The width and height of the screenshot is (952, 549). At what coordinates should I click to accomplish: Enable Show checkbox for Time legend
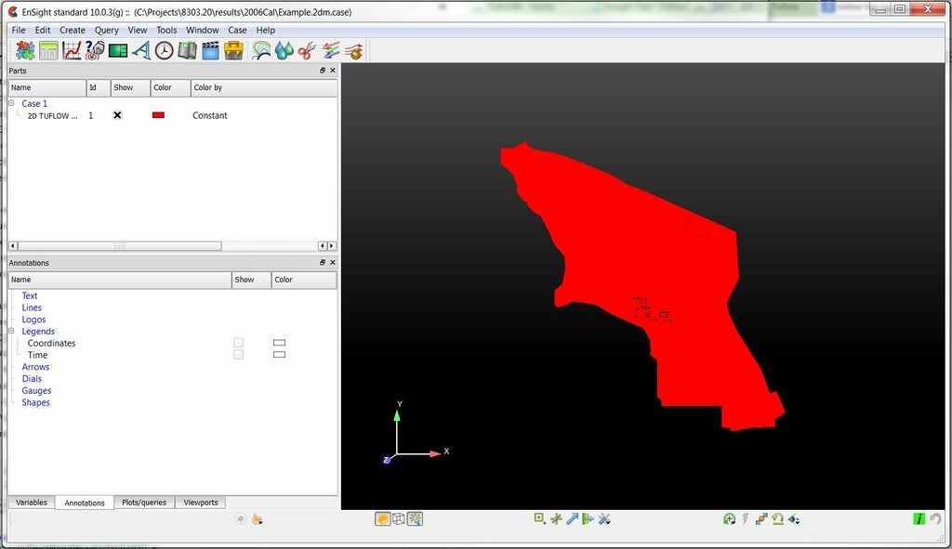[238, 355]
